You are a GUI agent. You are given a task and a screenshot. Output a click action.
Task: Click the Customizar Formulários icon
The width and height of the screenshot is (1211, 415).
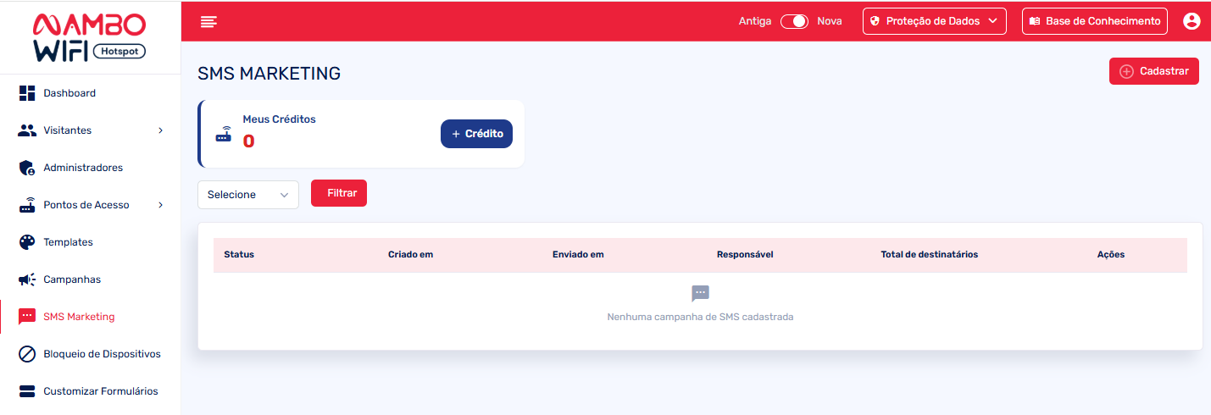click(27, 391)
